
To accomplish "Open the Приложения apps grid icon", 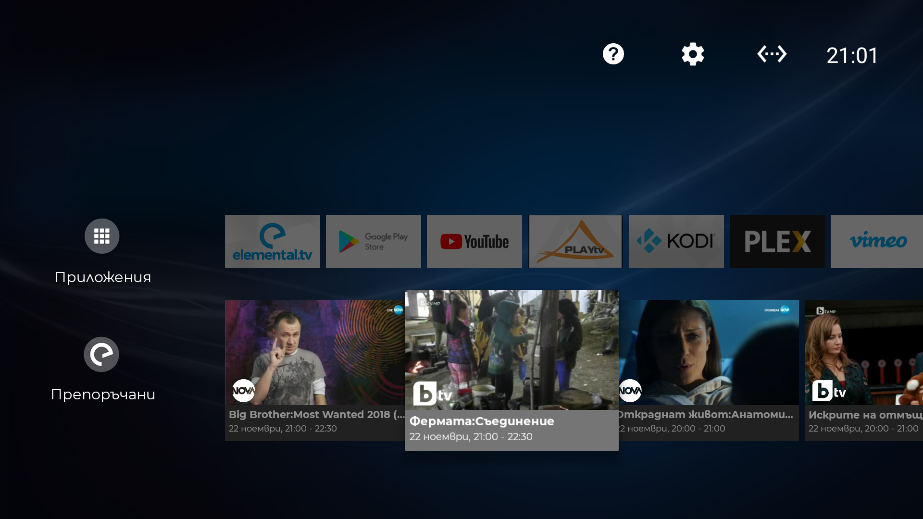I will (102, 236).
